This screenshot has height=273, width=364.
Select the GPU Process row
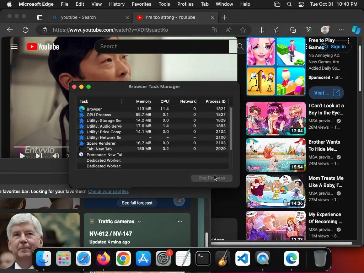coord(152,115)
